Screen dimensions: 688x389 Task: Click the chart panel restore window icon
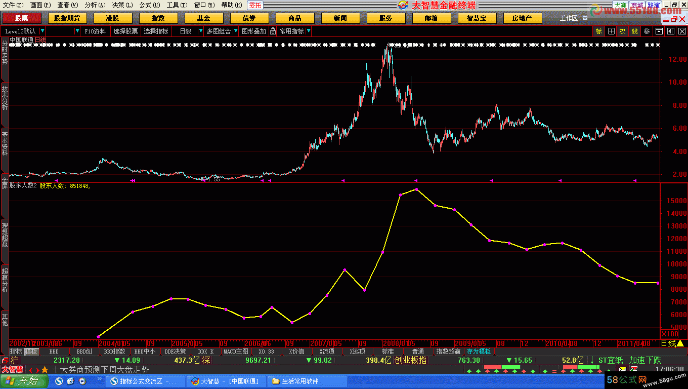tap(659, 31)
